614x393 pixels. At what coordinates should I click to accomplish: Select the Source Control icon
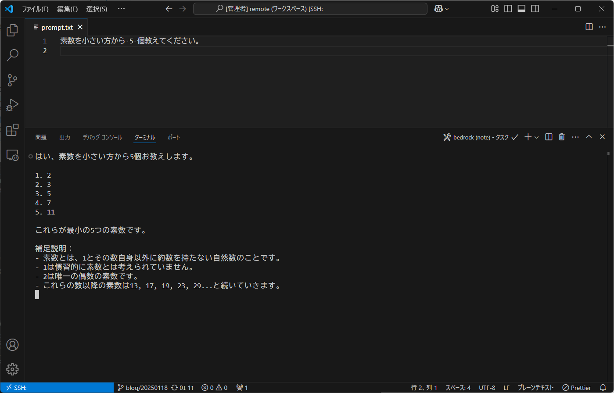(12, 80)
